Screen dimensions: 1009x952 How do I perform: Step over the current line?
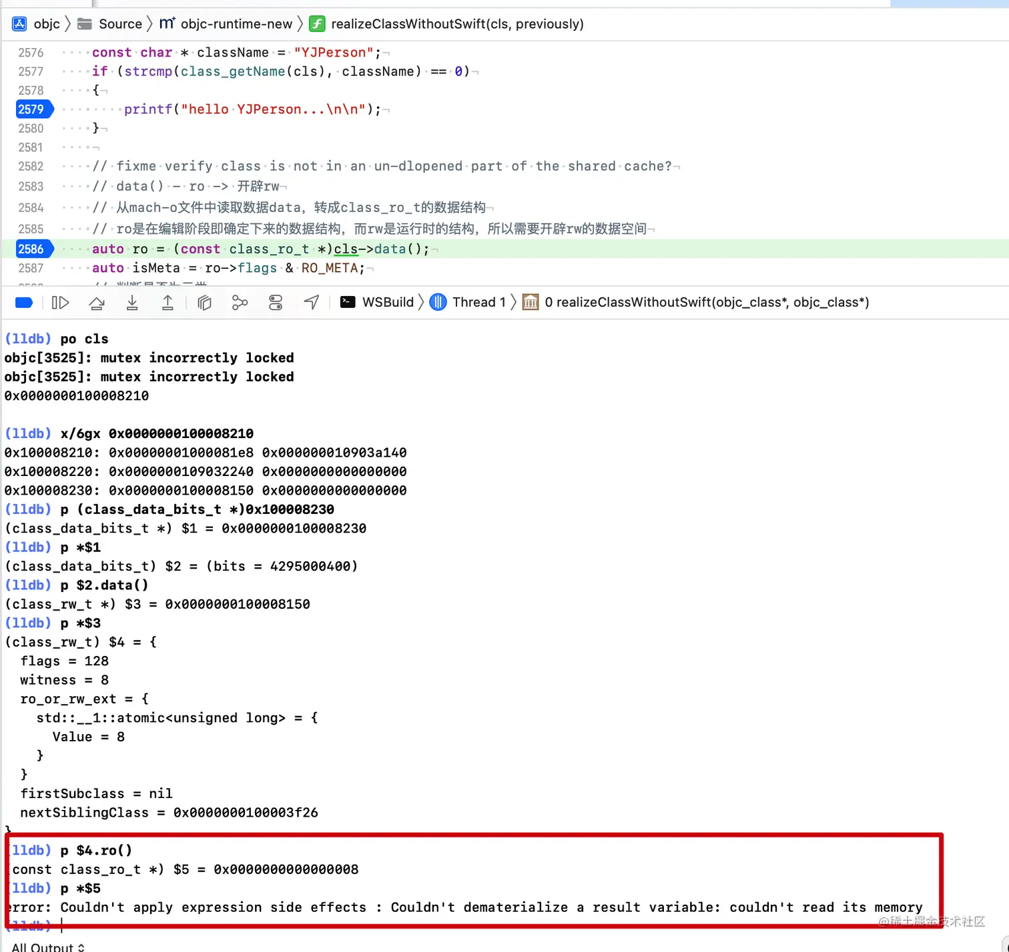click(x=97, y=303)
